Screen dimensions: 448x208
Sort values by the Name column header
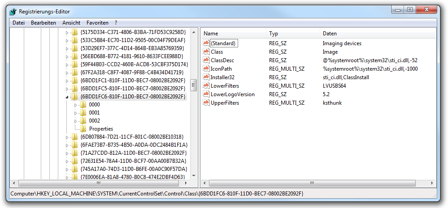point(234,34)
